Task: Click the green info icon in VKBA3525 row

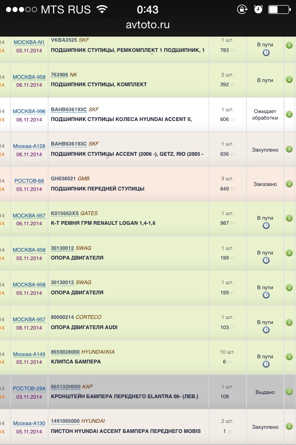Action: [289, 45]
